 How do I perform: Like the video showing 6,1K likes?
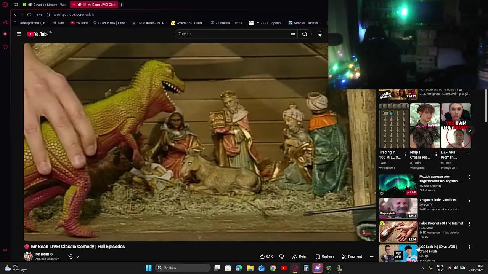266,256
